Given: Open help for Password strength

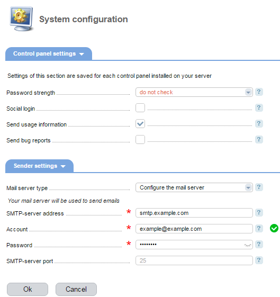Looking at the screenshot, I should 259,92.
